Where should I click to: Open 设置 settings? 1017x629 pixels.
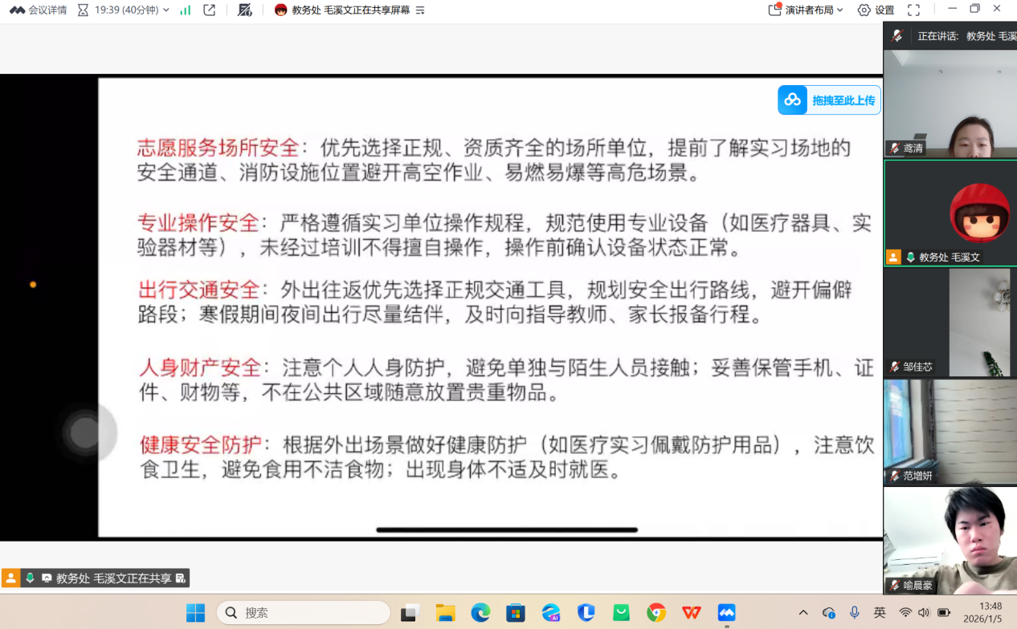click(876, 10)
